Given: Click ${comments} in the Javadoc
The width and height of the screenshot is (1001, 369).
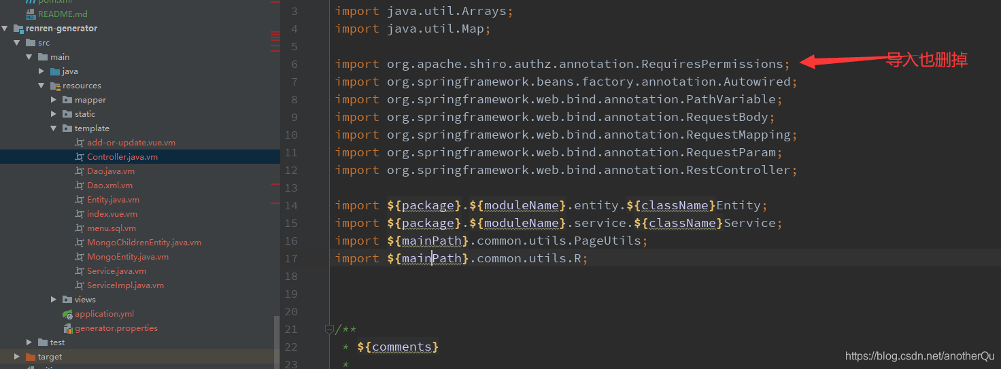Looking at the screenshot, I should 398,347.
